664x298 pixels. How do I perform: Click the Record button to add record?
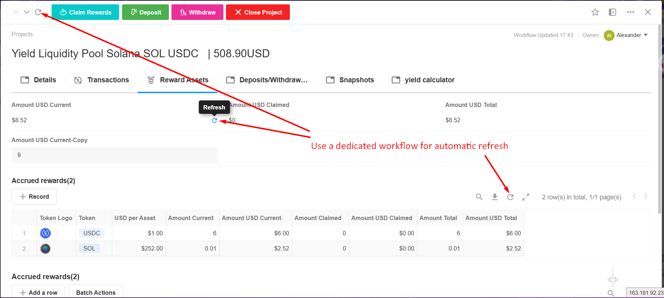coord(34,196)
